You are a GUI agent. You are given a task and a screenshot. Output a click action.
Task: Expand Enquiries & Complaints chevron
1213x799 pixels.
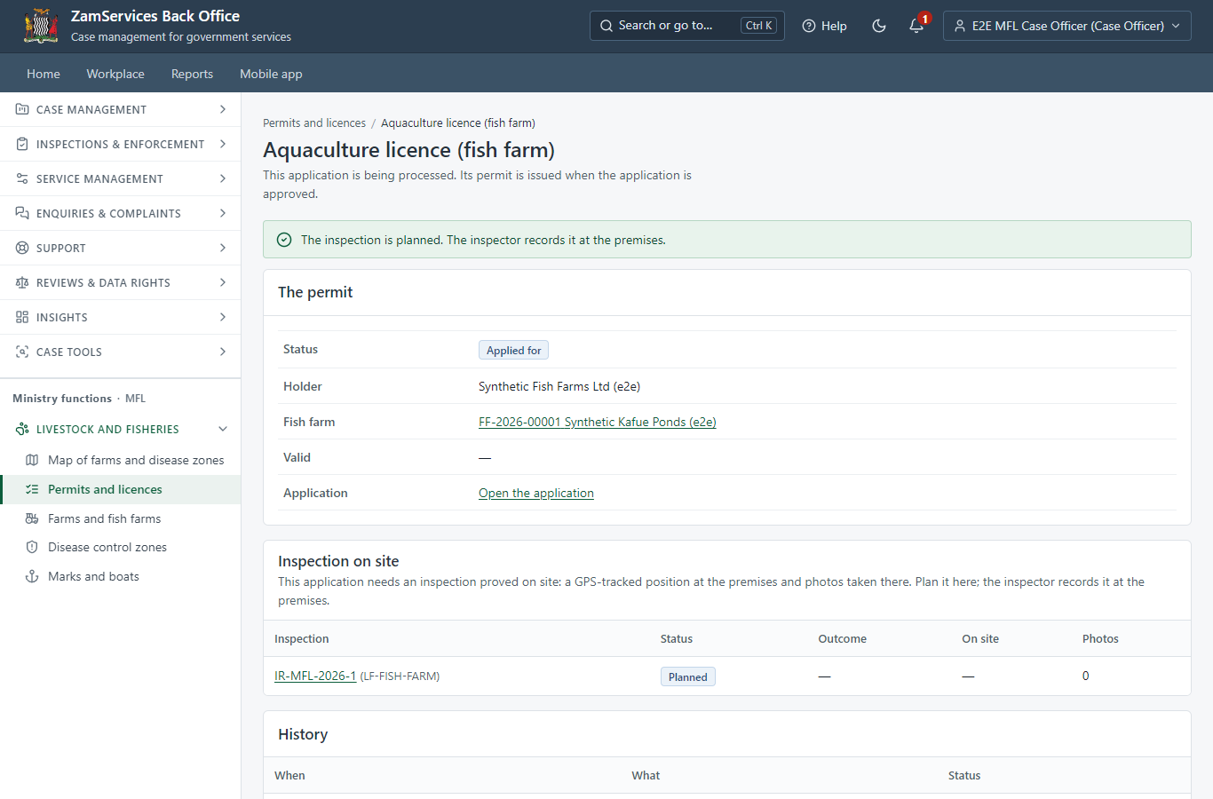(223, 213)
